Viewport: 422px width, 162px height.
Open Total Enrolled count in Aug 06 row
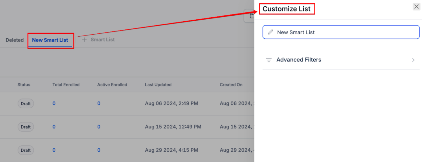click(54, 103)
